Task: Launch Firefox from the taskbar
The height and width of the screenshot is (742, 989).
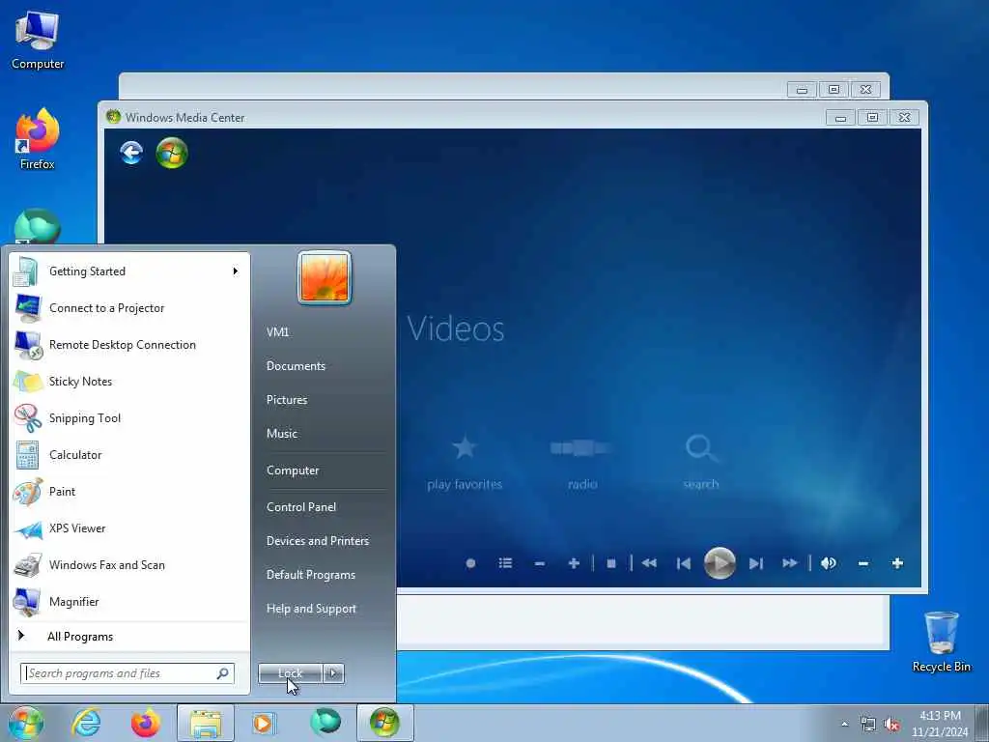Action: pos(146,723)
